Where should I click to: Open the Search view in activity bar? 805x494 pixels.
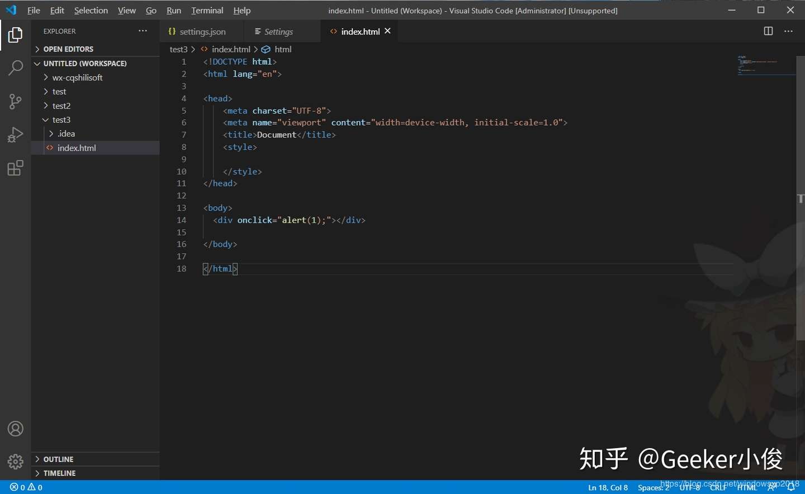coord(15,68)
